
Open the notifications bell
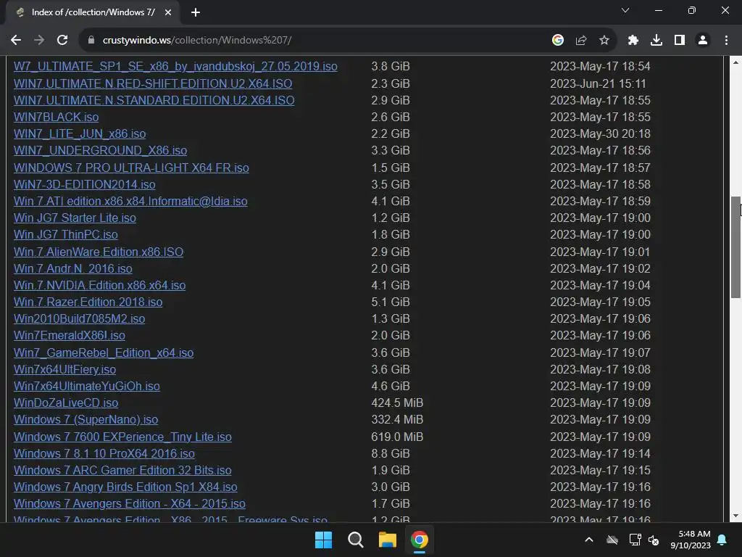pos(722,540)
